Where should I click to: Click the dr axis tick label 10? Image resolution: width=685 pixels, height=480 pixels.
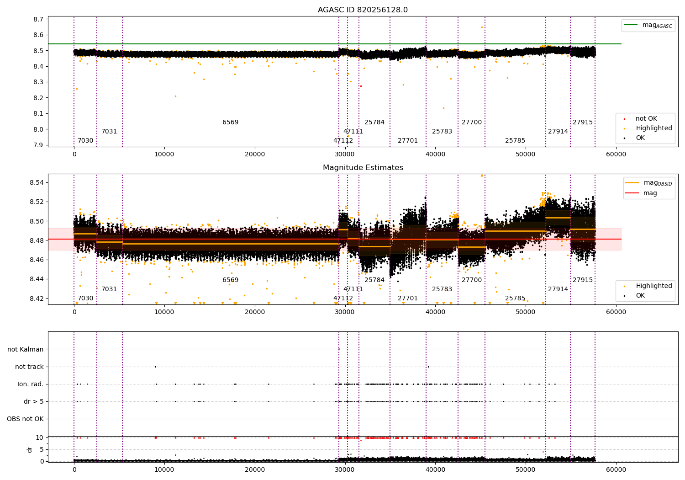coord(40,438)
